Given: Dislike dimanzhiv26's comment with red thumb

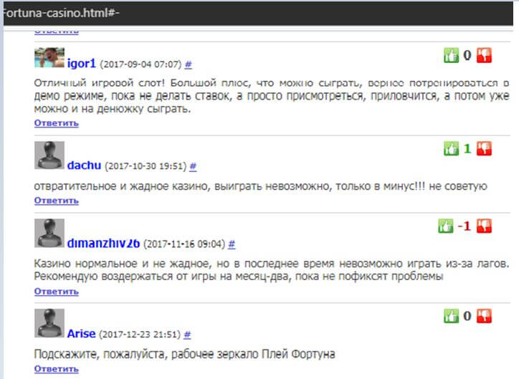Looking at the screenshot, I should coord(485,226).
